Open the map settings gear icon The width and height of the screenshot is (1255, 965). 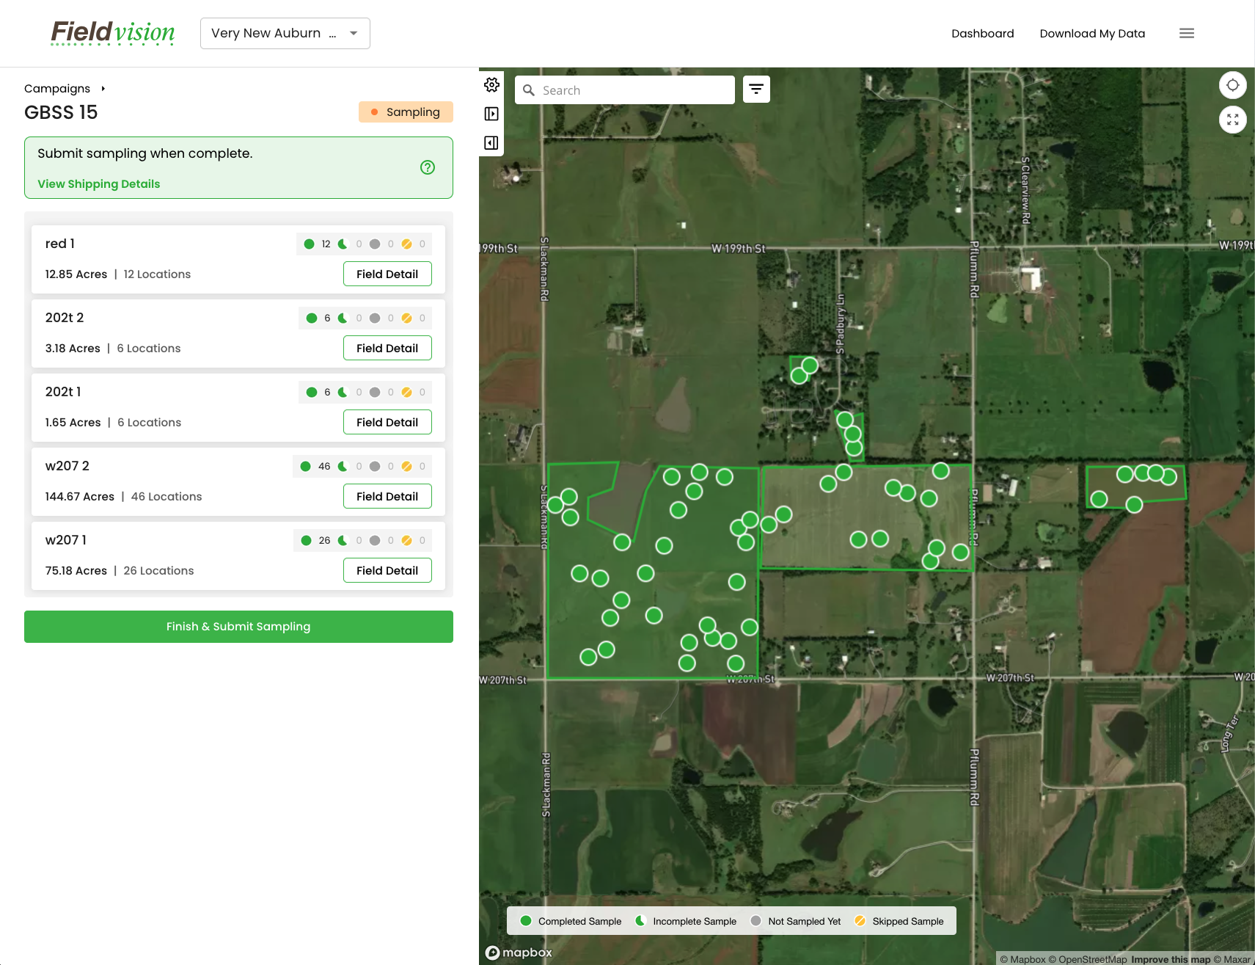coord(491,84)
